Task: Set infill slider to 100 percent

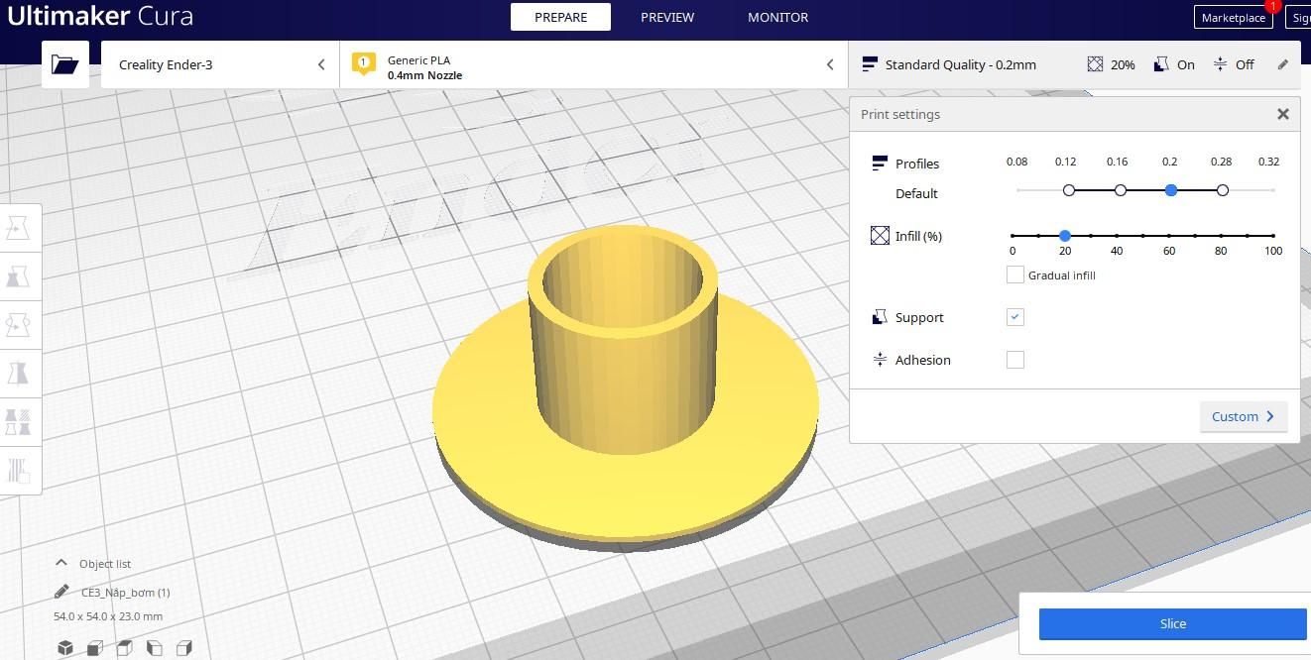Action: [1273, 236]
